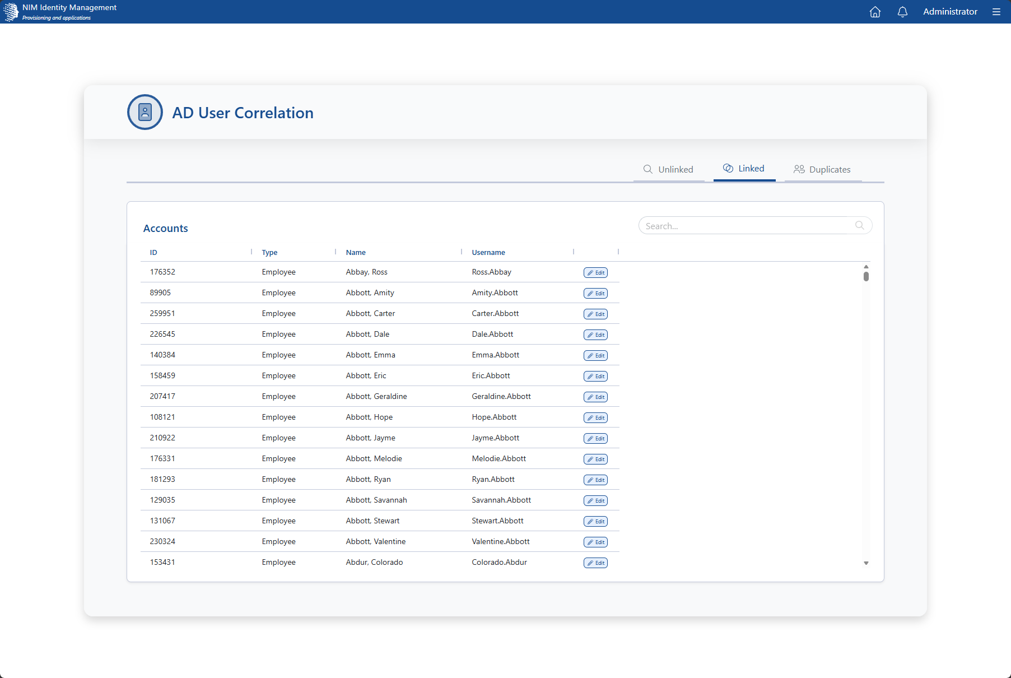Edit the Abbott, Carter account

tap(595, 314)
